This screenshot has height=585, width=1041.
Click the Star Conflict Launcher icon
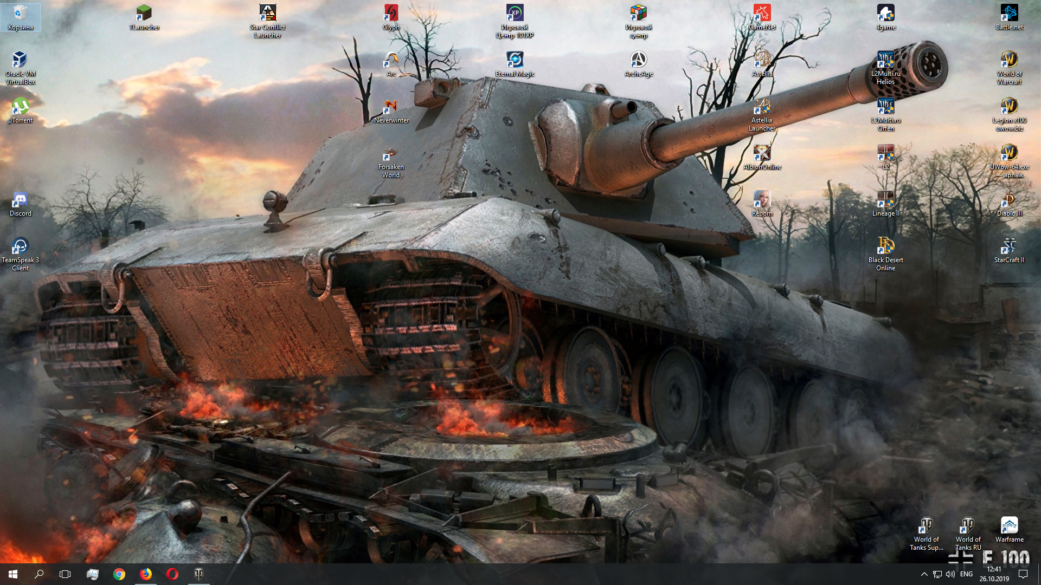point(267,16)
